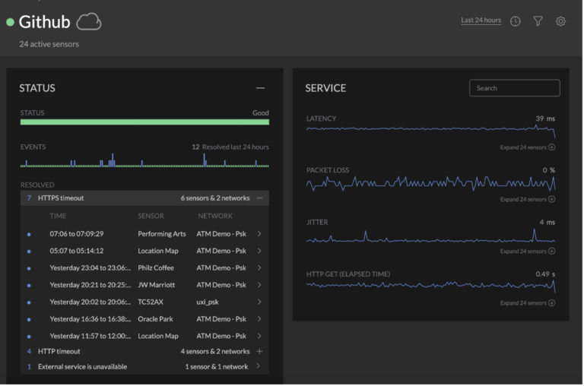Click the Search field in Service panel
Viewport: 584px width, 386px height.
(x=514, y=88)
